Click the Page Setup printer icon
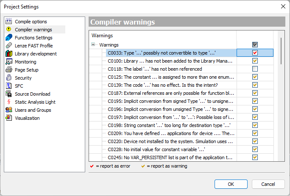The width and height of the screenshot is (290, 196). click(x=9, y=70)
